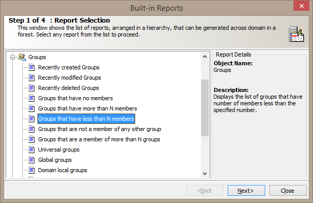The width and height of the screenshot is (313, 203).
Task: Click icon beside Groups member of more than N groups
Action: (x=31, y=139)
